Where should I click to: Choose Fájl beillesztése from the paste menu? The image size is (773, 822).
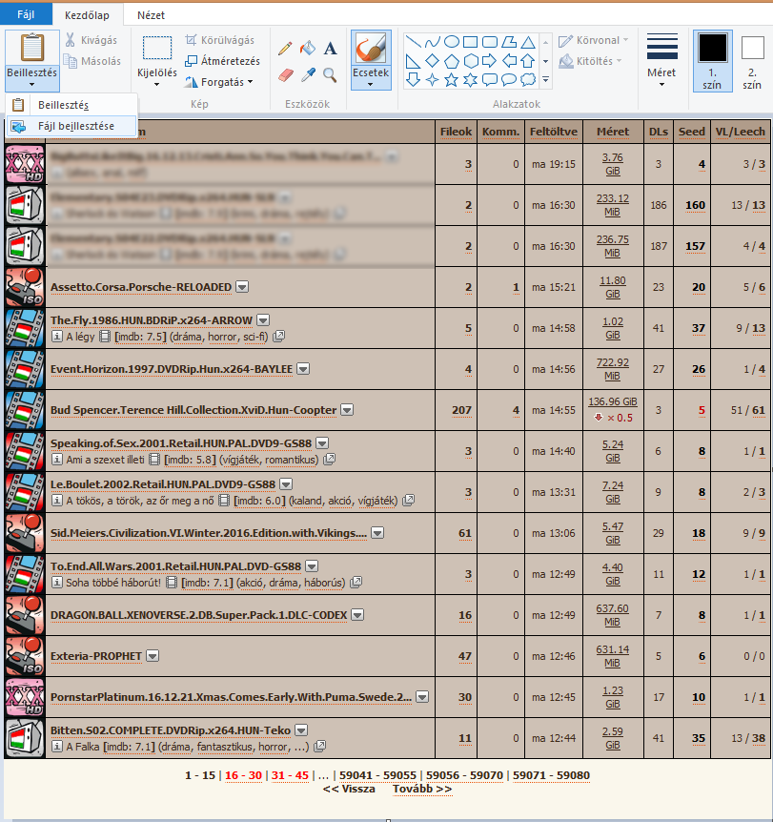[75, 126]
